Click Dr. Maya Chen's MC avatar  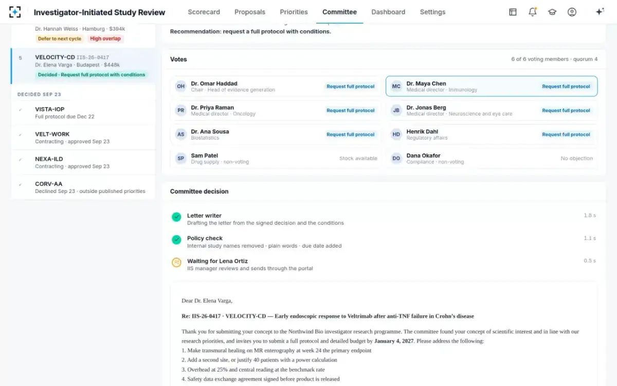coord(396,86)
